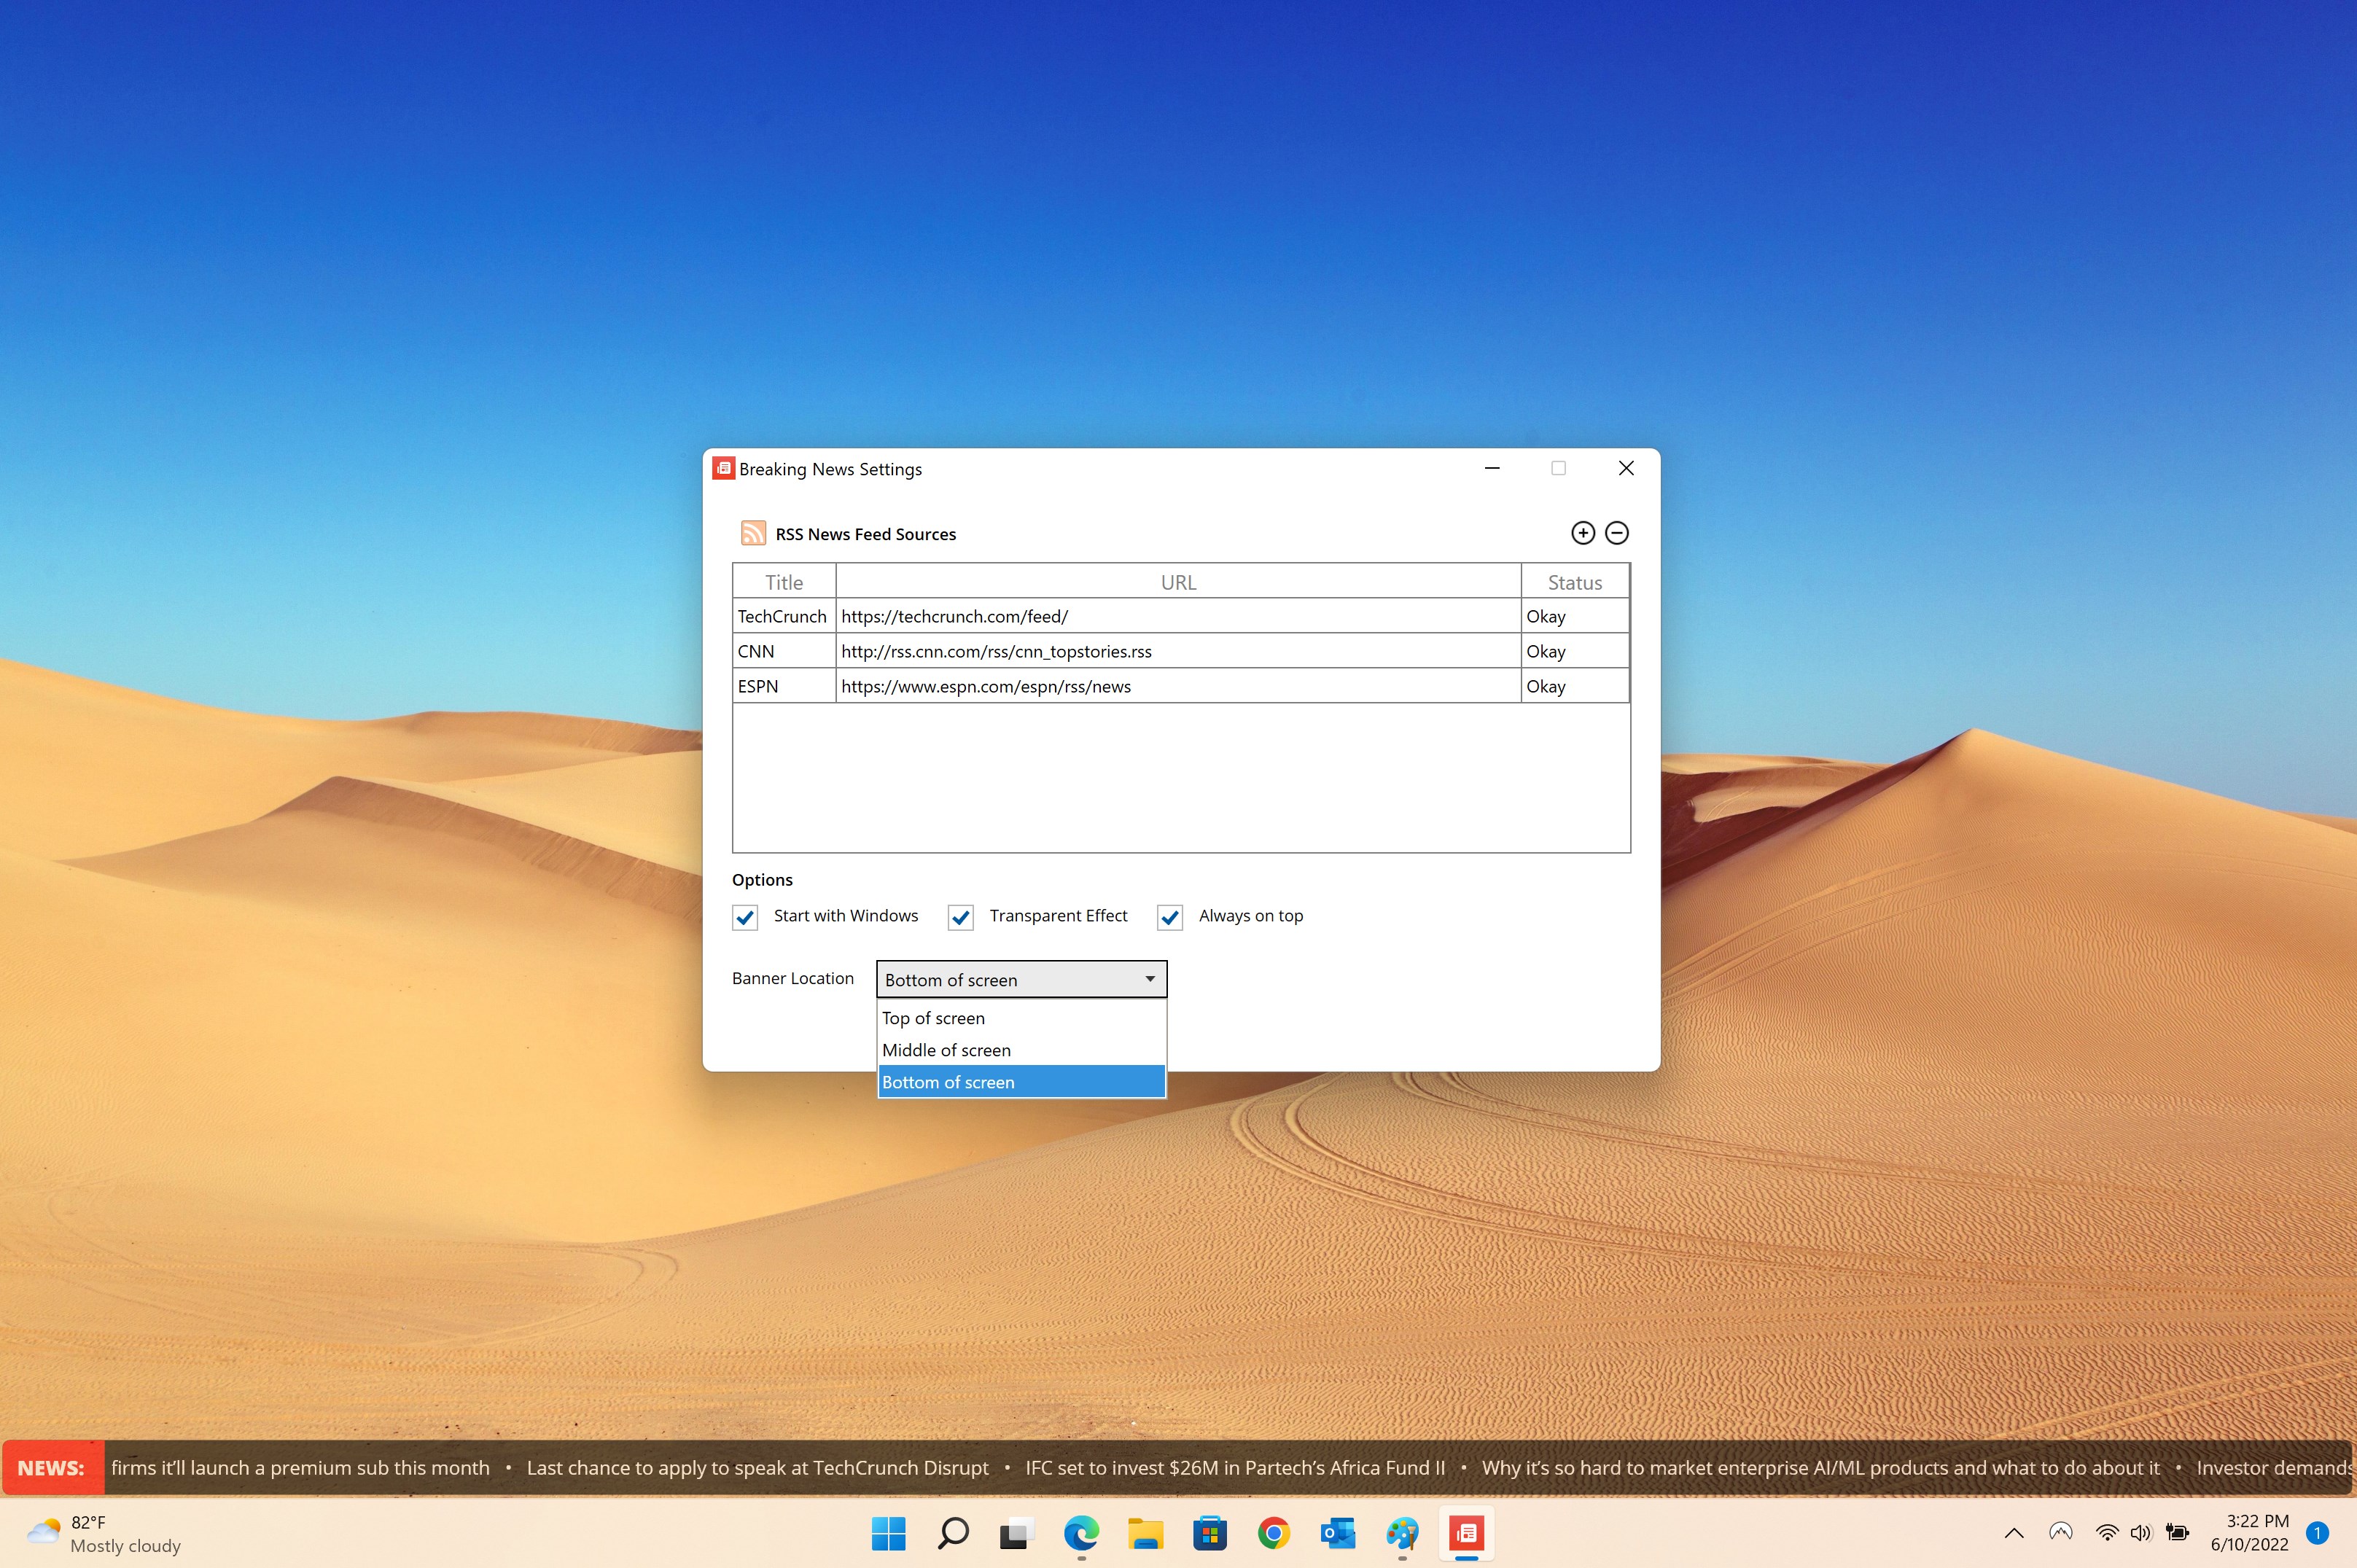Uncheck Start with Windows option

pyautogui.click(x=745, y=917)
